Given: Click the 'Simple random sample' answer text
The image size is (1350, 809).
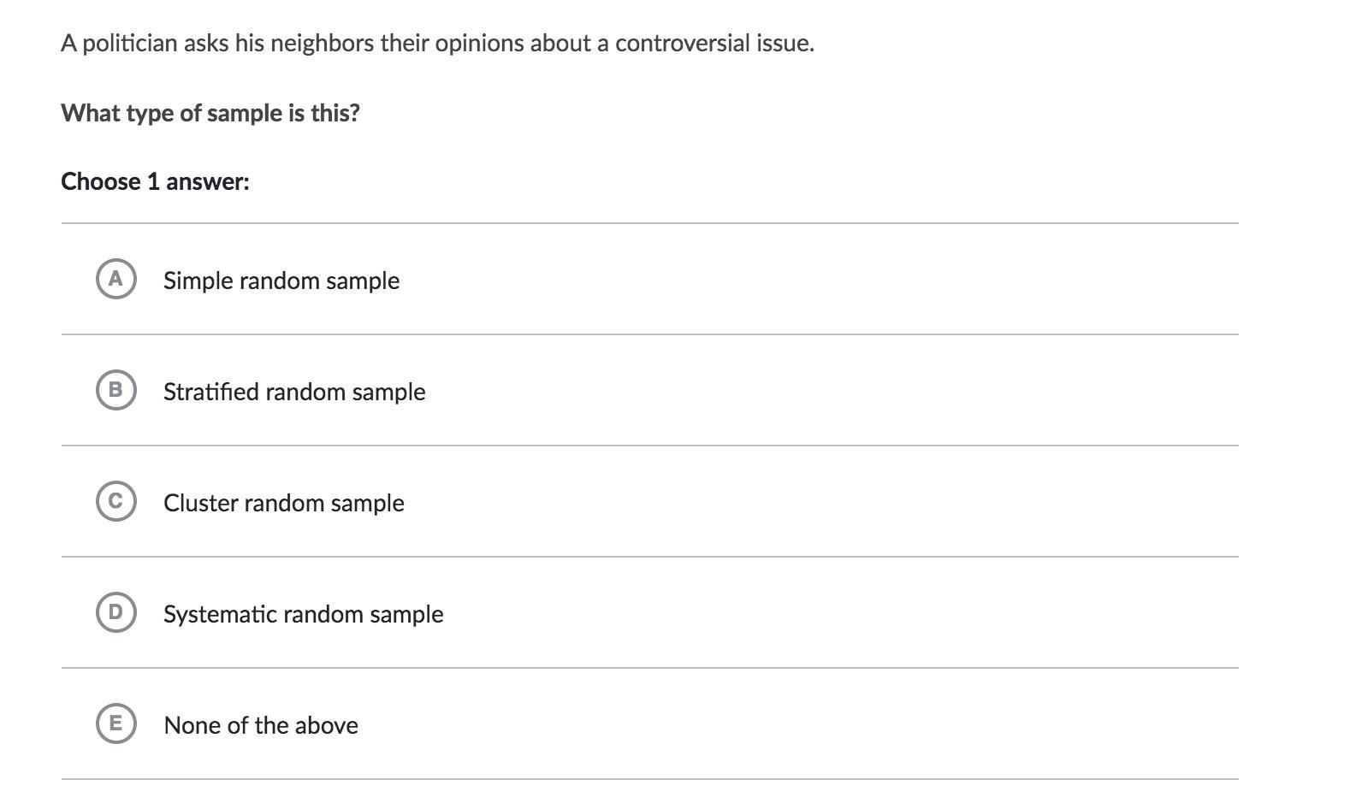Looking at the screenshot, I should pos(281,280).
